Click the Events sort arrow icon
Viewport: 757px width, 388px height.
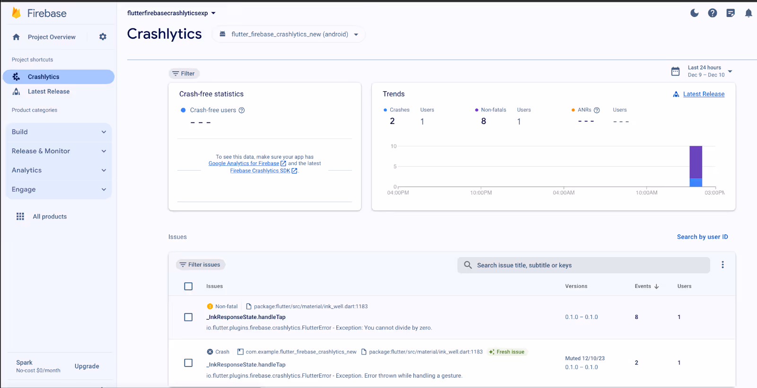point(657,286)
